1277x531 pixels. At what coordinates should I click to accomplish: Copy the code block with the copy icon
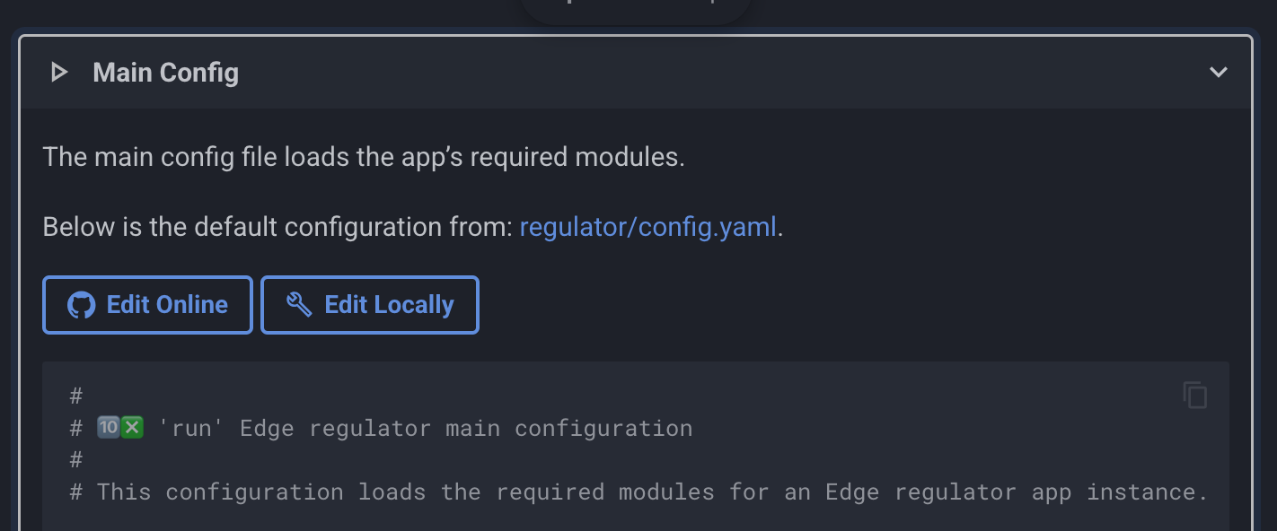tap(1194, 395)
